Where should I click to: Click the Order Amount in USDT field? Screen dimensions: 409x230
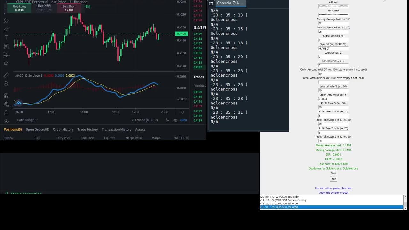point(333,74)
